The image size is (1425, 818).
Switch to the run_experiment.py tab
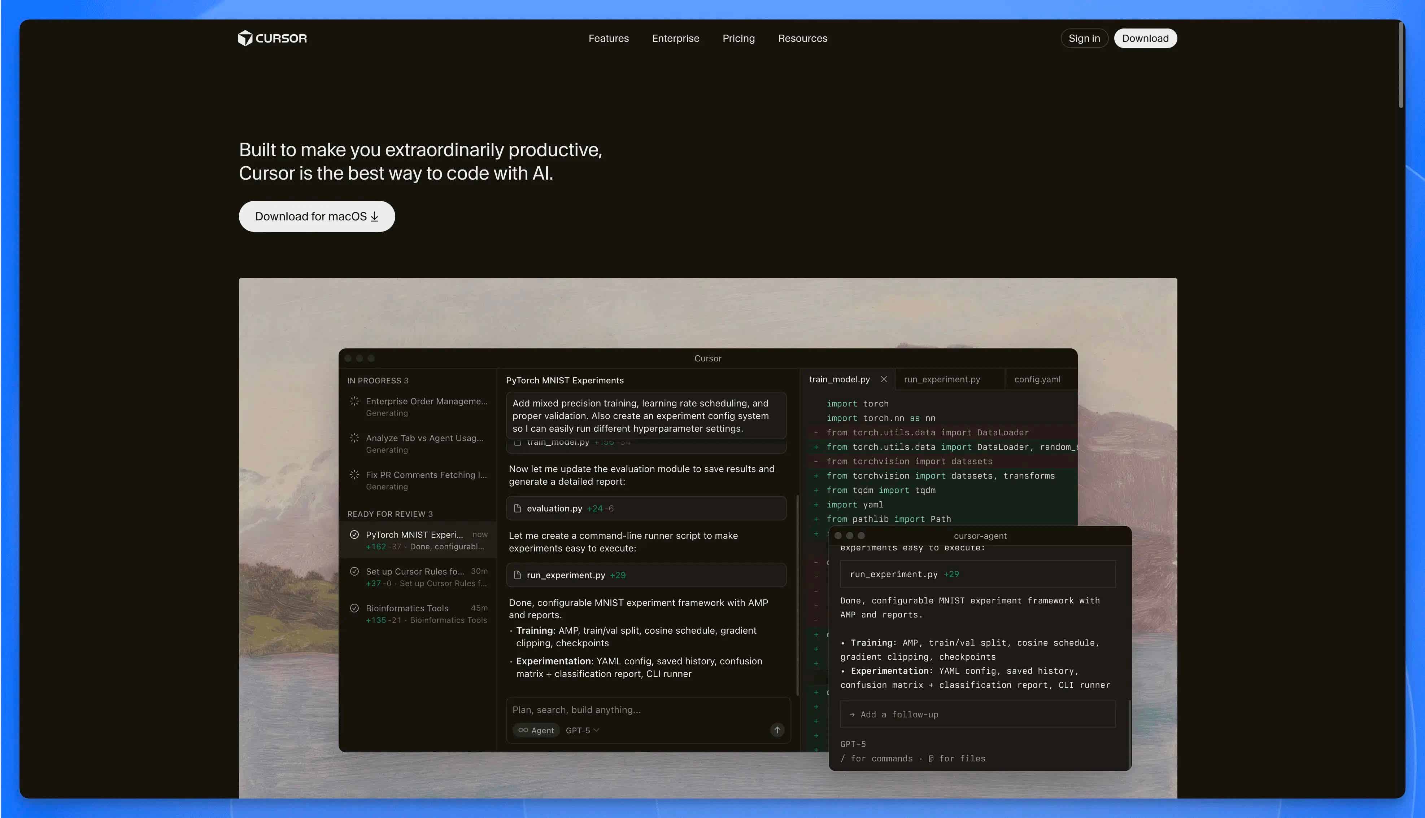pos(942,379)
